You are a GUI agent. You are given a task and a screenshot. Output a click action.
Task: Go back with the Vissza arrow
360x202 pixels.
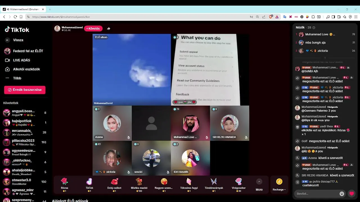pyautogui.click(x=7, y=40)
